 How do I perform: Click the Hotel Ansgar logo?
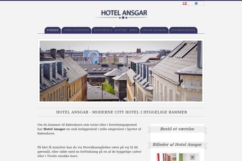[x=121, y=14]
